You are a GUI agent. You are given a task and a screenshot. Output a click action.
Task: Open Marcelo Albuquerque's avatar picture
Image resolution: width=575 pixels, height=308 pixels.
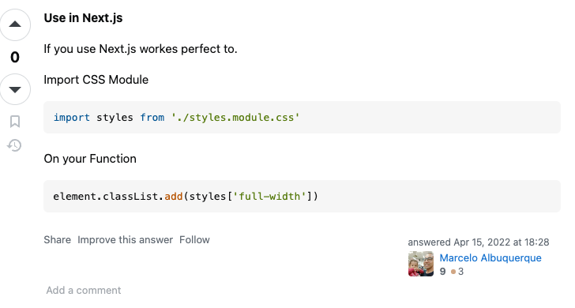(x=421, y=264)
